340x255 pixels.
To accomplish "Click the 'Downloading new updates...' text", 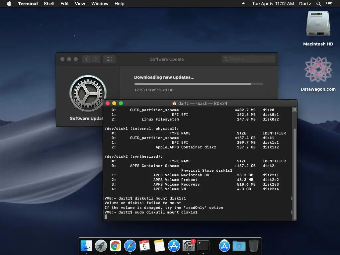I will coord(164,77).
